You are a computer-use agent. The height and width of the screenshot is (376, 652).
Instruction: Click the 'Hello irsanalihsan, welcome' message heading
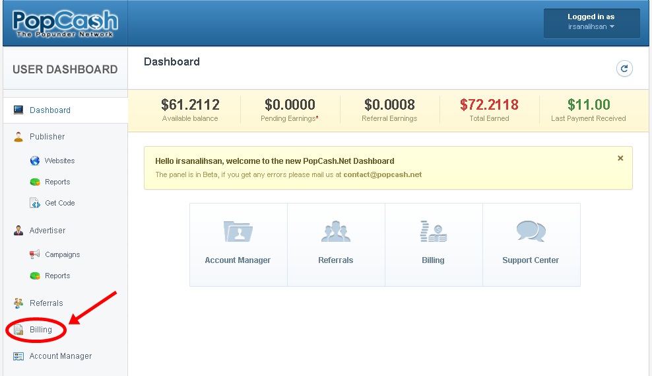(x=275, y=161)
